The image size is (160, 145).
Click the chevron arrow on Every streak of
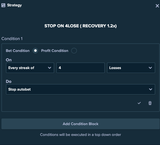50,68
